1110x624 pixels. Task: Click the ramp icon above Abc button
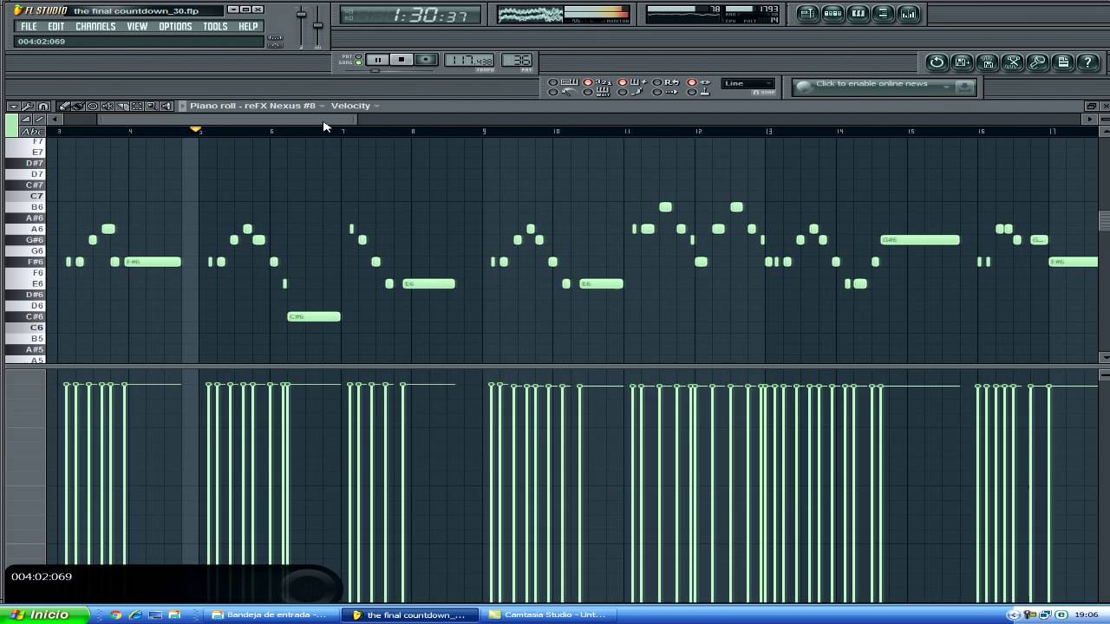tap(25, 119)
